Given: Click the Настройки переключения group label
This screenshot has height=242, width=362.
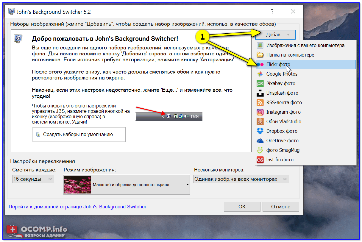Looking at the screenshot, I should (43, 161).
